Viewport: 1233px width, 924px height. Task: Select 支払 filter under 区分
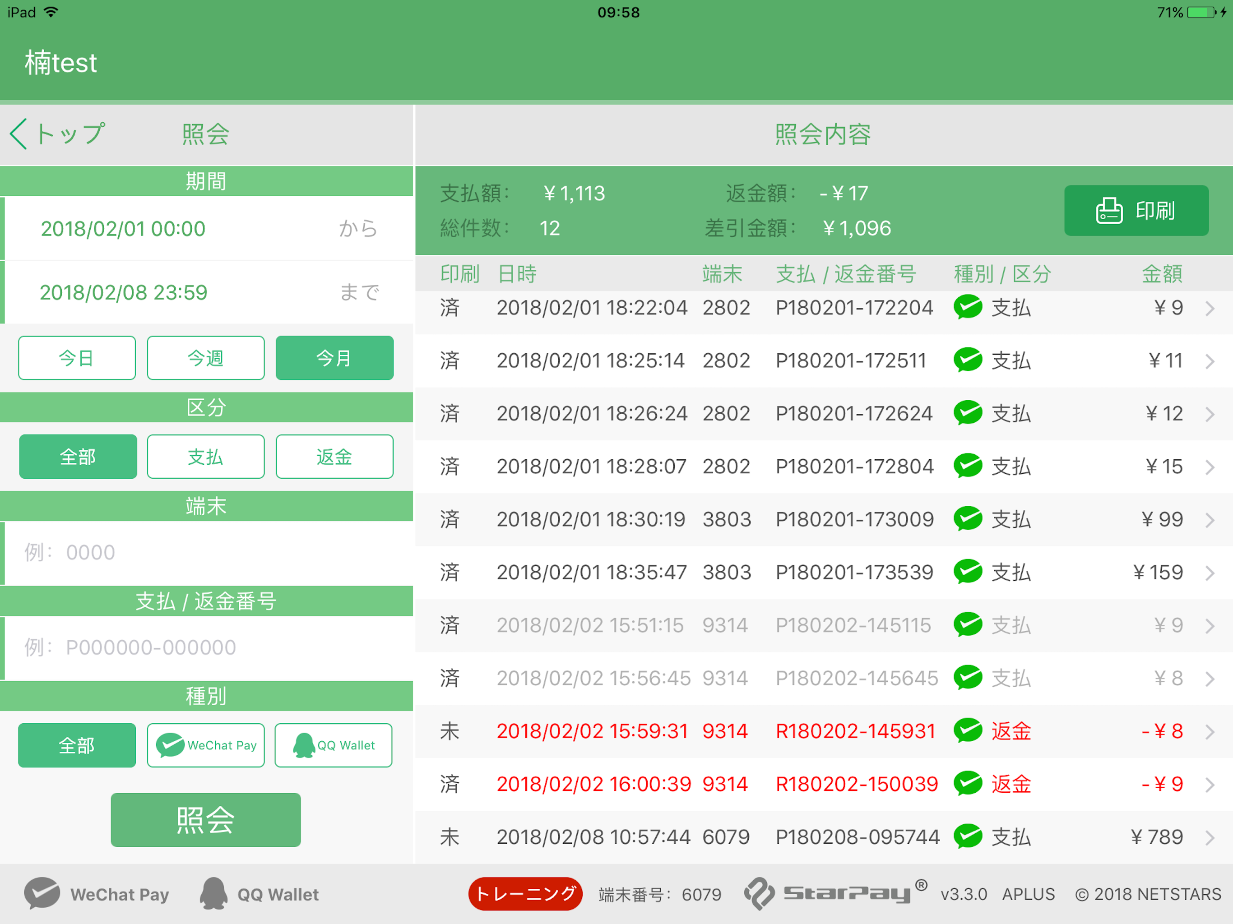tap(206, 457)
